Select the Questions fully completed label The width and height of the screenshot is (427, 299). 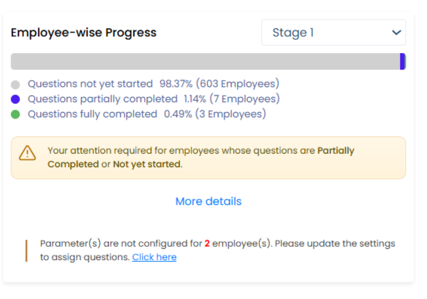pyautogui.click(x=93, y=114)
